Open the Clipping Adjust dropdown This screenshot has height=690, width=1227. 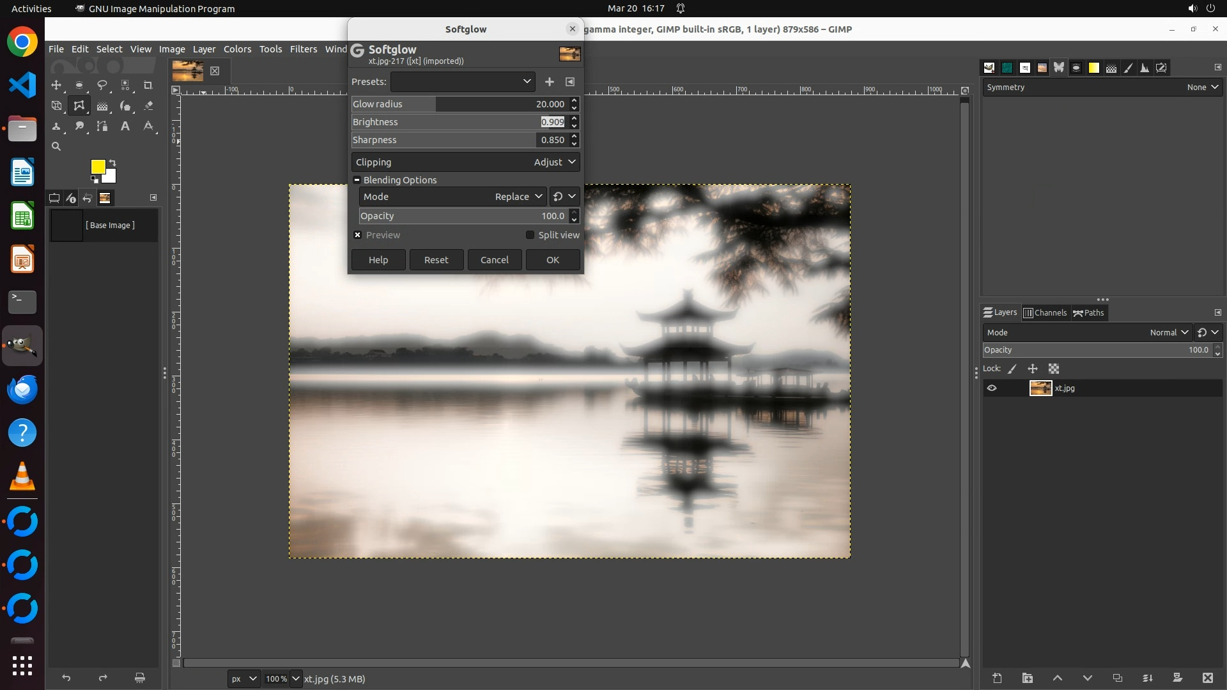click(x=555, y=162)
